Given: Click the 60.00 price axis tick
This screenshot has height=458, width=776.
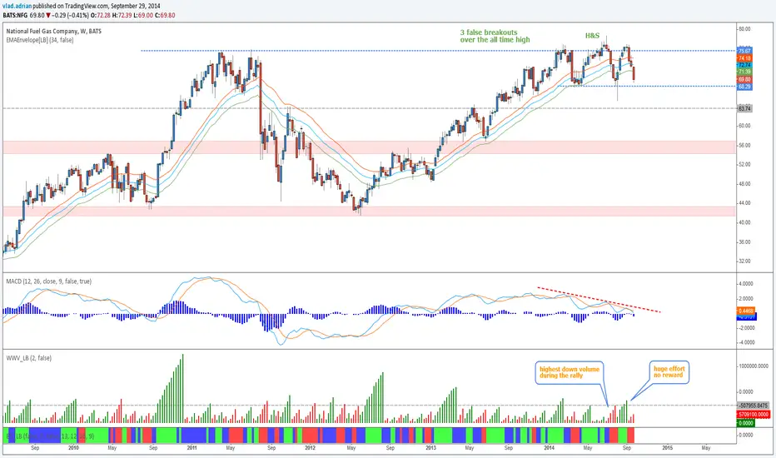Looking at the screenshot, I should tap(744, 126).
